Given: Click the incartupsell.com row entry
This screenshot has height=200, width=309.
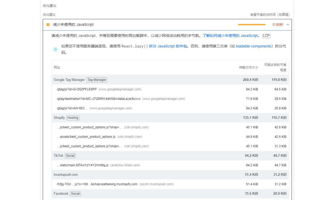Looking at the screenshot, I should click(x=66, y=175).
